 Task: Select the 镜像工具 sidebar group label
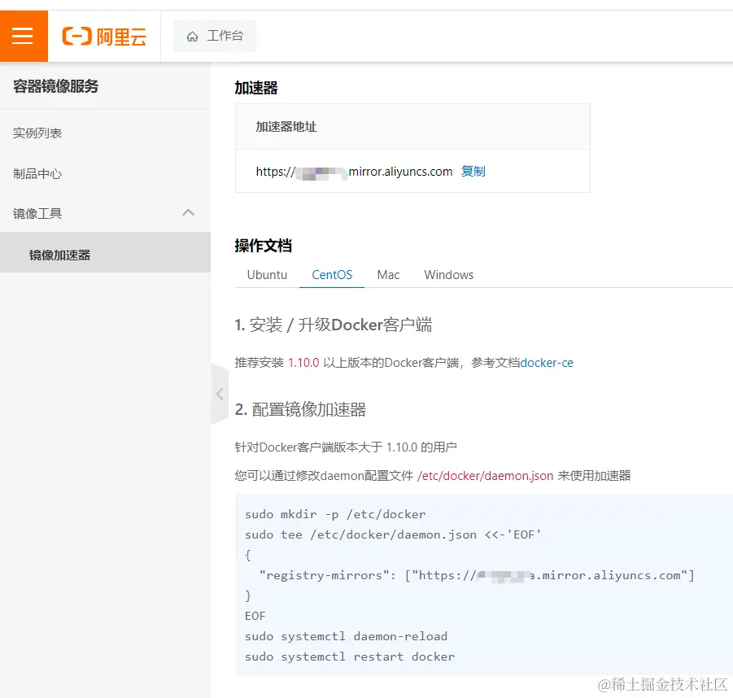click(37, 214)
